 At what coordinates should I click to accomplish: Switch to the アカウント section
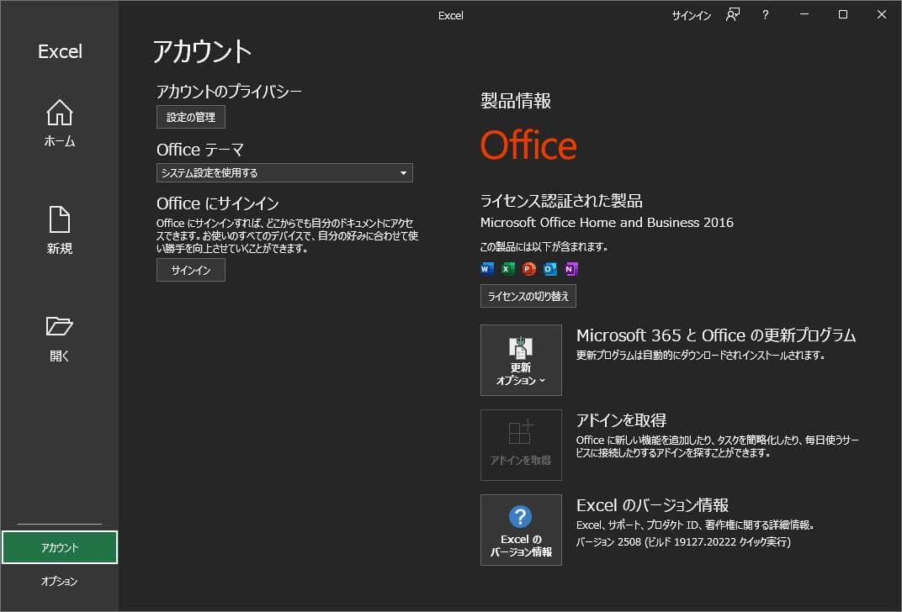tap(59, 546)
